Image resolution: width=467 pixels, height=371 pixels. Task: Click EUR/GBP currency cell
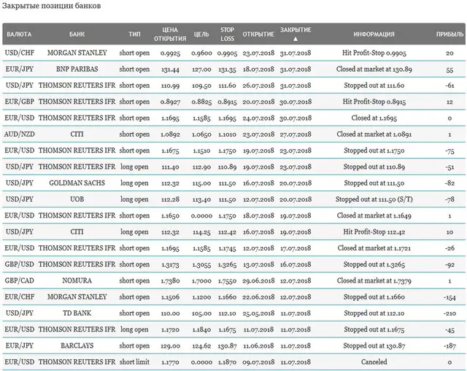click(x=20, y=102)
